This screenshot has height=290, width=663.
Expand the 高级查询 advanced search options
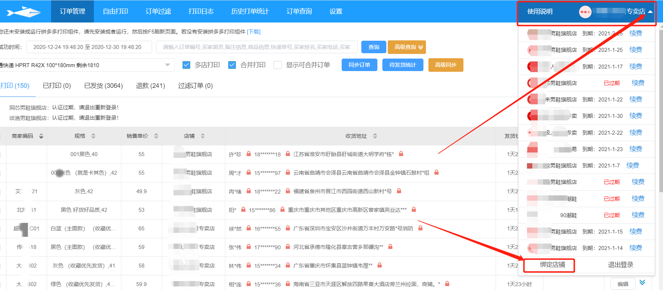click(406, 47)
